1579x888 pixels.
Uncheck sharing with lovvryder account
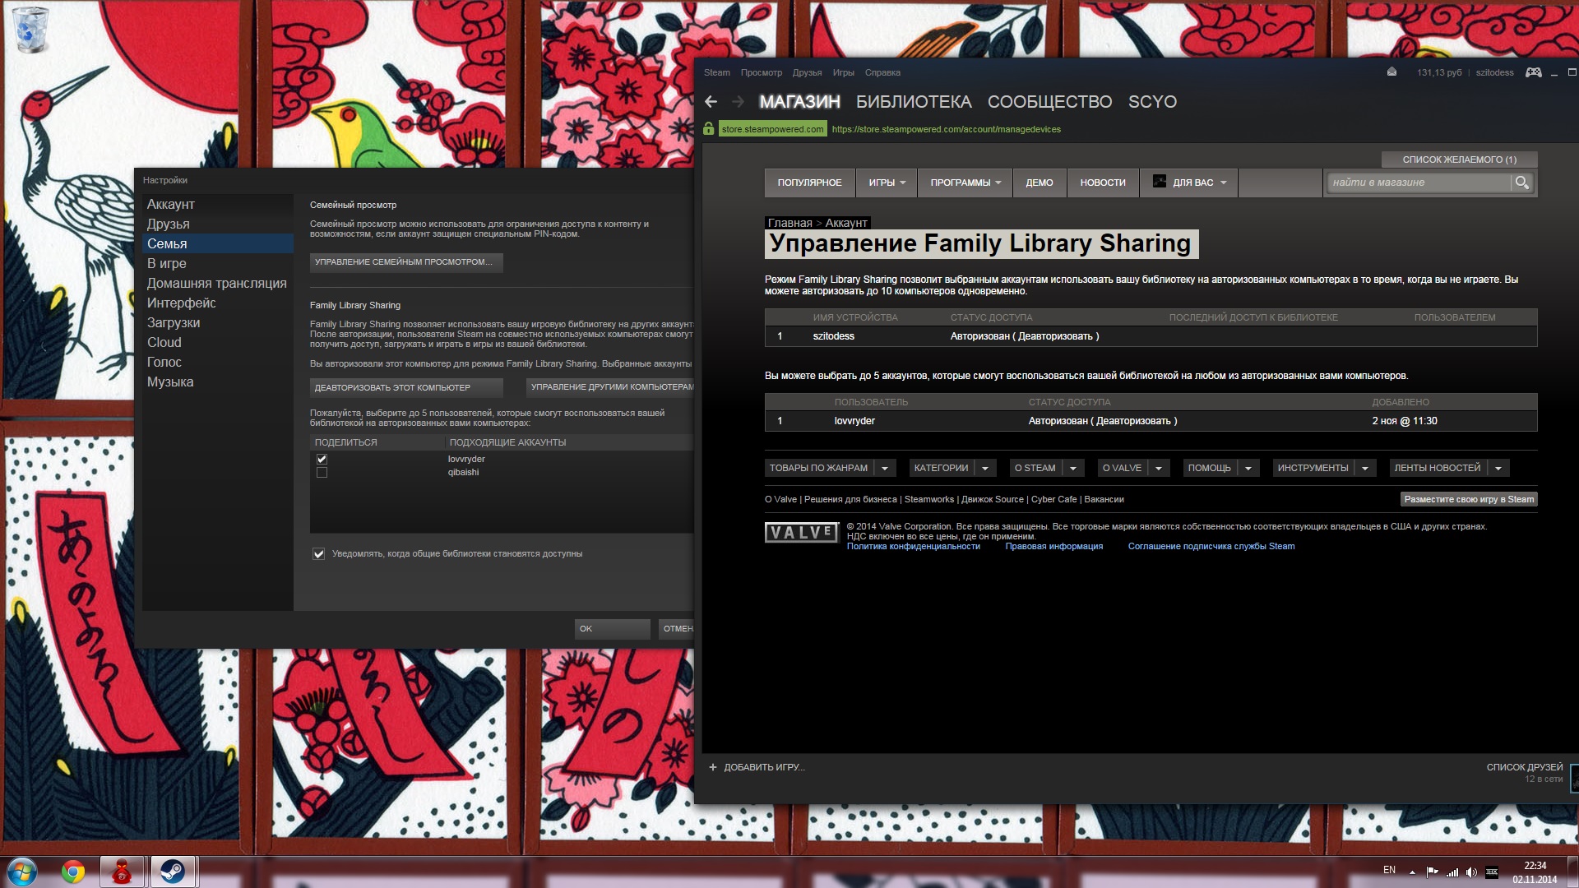[322, 459]
